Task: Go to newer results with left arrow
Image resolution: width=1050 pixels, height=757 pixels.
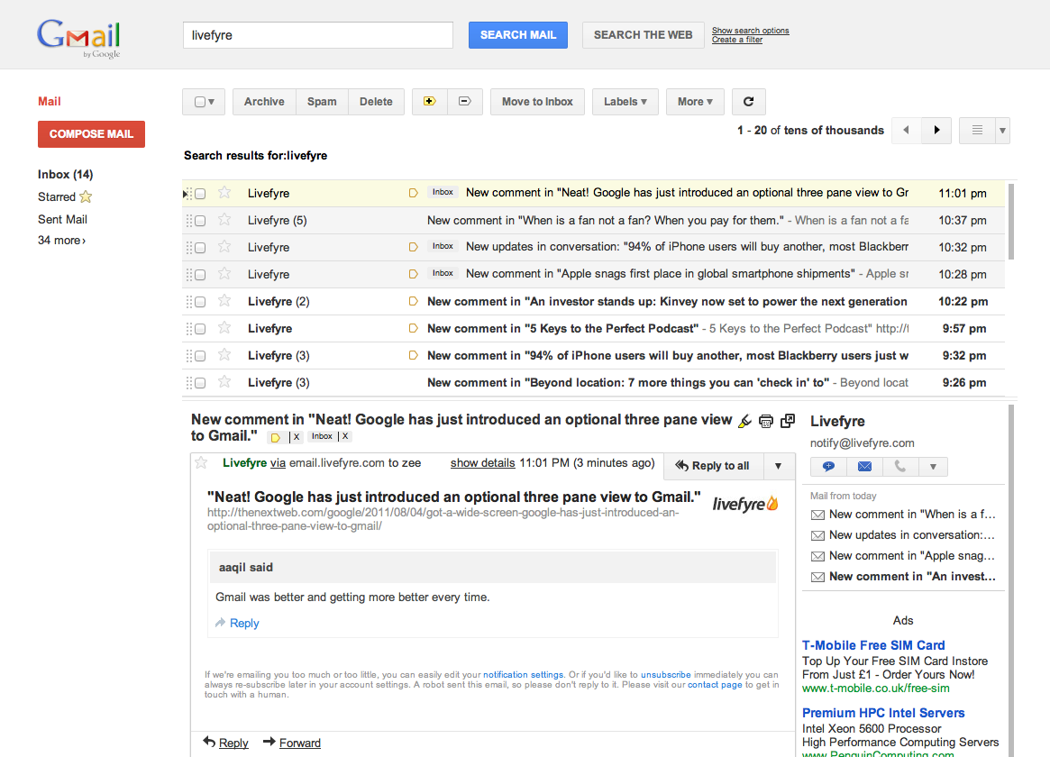Action: [906, 130]
